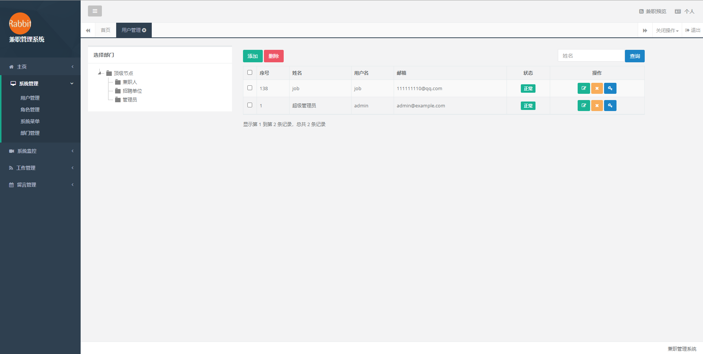Expand the 留言管理 sidebar menu
Image resolution: width=703 pixels, height=354 pixels.
point(40,185)
